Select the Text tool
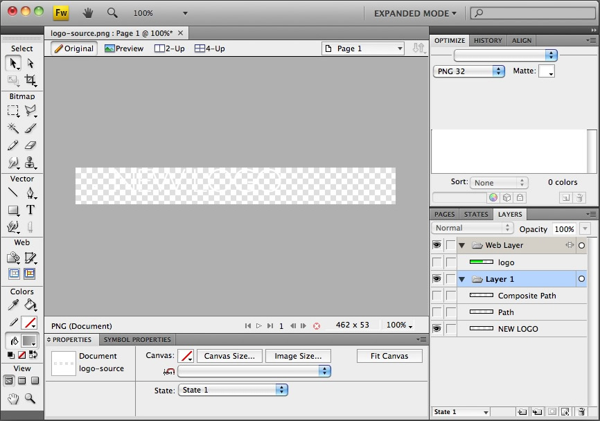The width and height of the screenshot is (600, 421). click(30, 210)
